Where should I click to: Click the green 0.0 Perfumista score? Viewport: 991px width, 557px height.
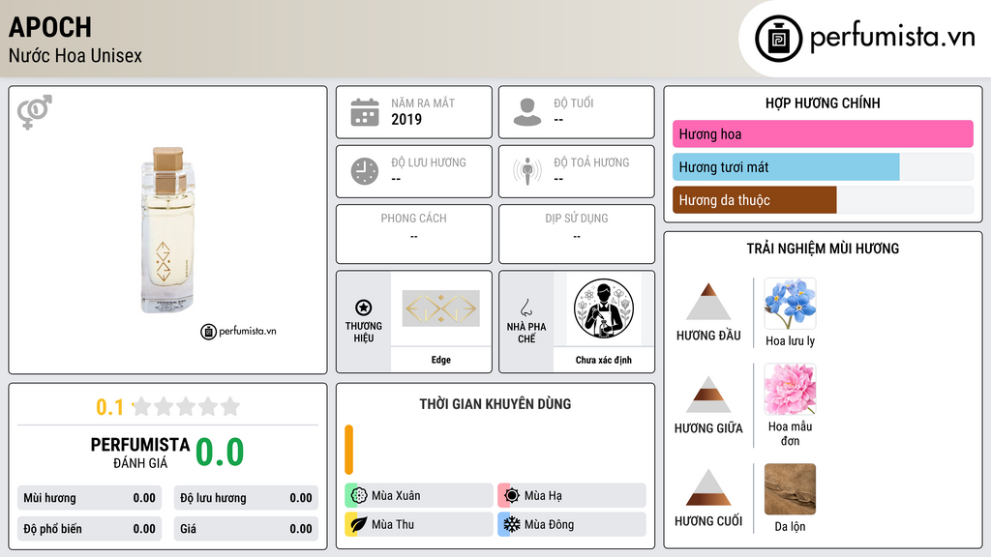(220, 453)
